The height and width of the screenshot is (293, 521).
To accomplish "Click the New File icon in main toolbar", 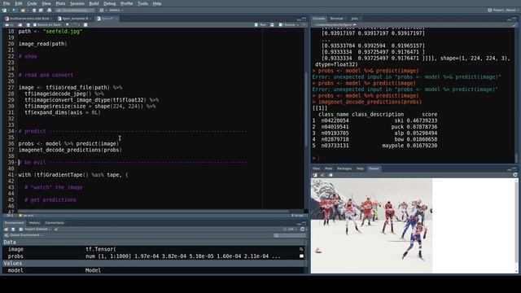I will pos(5,11).
